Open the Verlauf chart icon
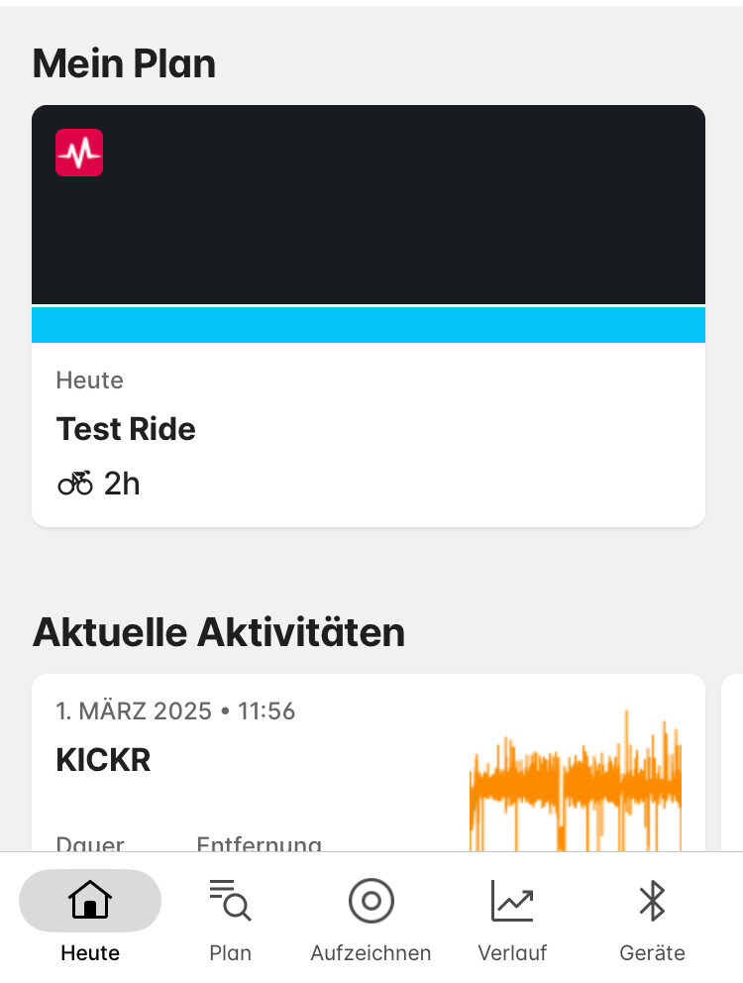Viewport: 743px width, 983px height. tap(512, 901)
